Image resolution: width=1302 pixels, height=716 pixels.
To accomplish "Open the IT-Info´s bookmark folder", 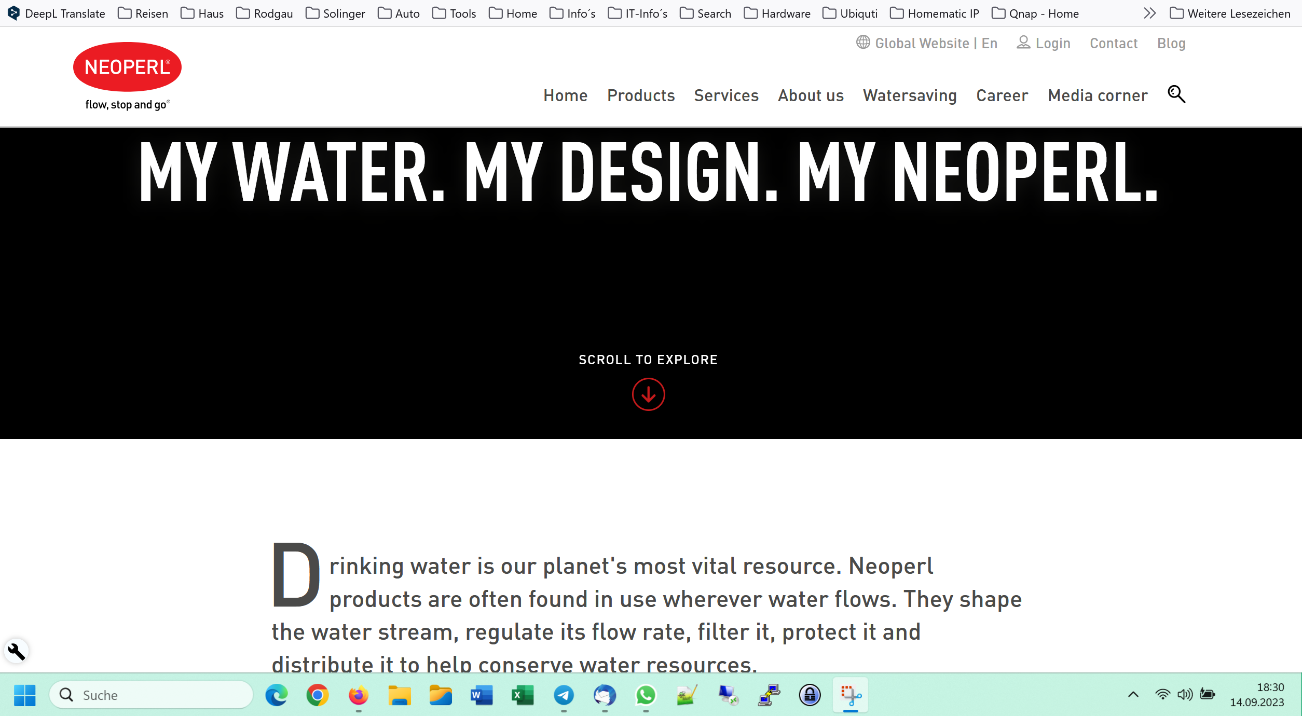I will (x=637, y=13).
